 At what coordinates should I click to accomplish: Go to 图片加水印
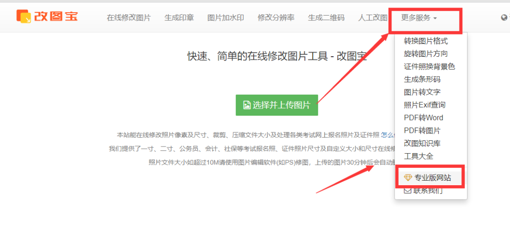coord(226,17)
